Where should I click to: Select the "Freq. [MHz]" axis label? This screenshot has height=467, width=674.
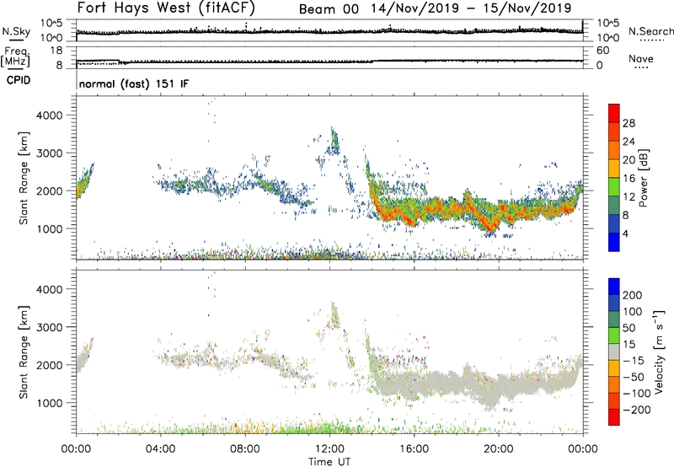[16, 57]
